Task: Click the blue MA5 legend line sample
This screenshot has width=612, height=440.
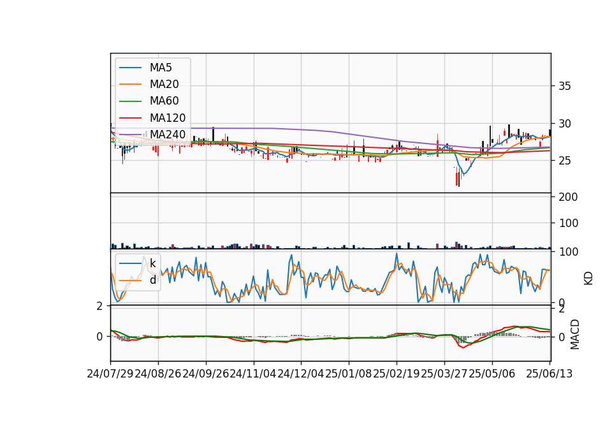Action: pyautogui.click(x=130, y=68)
